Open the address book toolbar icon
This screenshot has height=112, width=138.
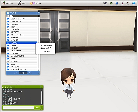[117, 4]
